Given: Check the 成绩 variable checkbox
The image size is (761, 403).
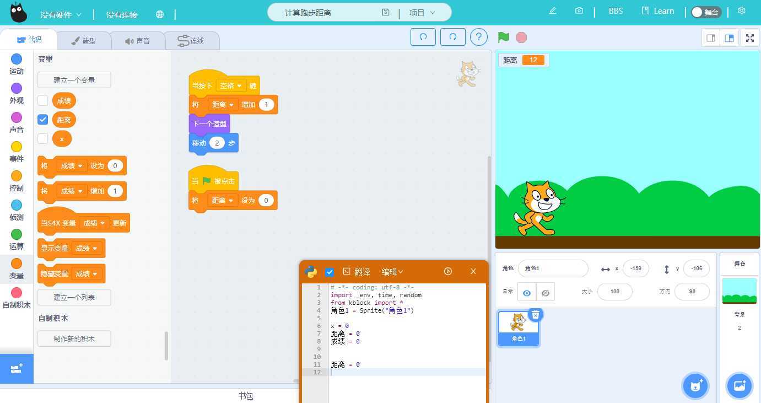Looking at the screenshot, I should [42, 100].
